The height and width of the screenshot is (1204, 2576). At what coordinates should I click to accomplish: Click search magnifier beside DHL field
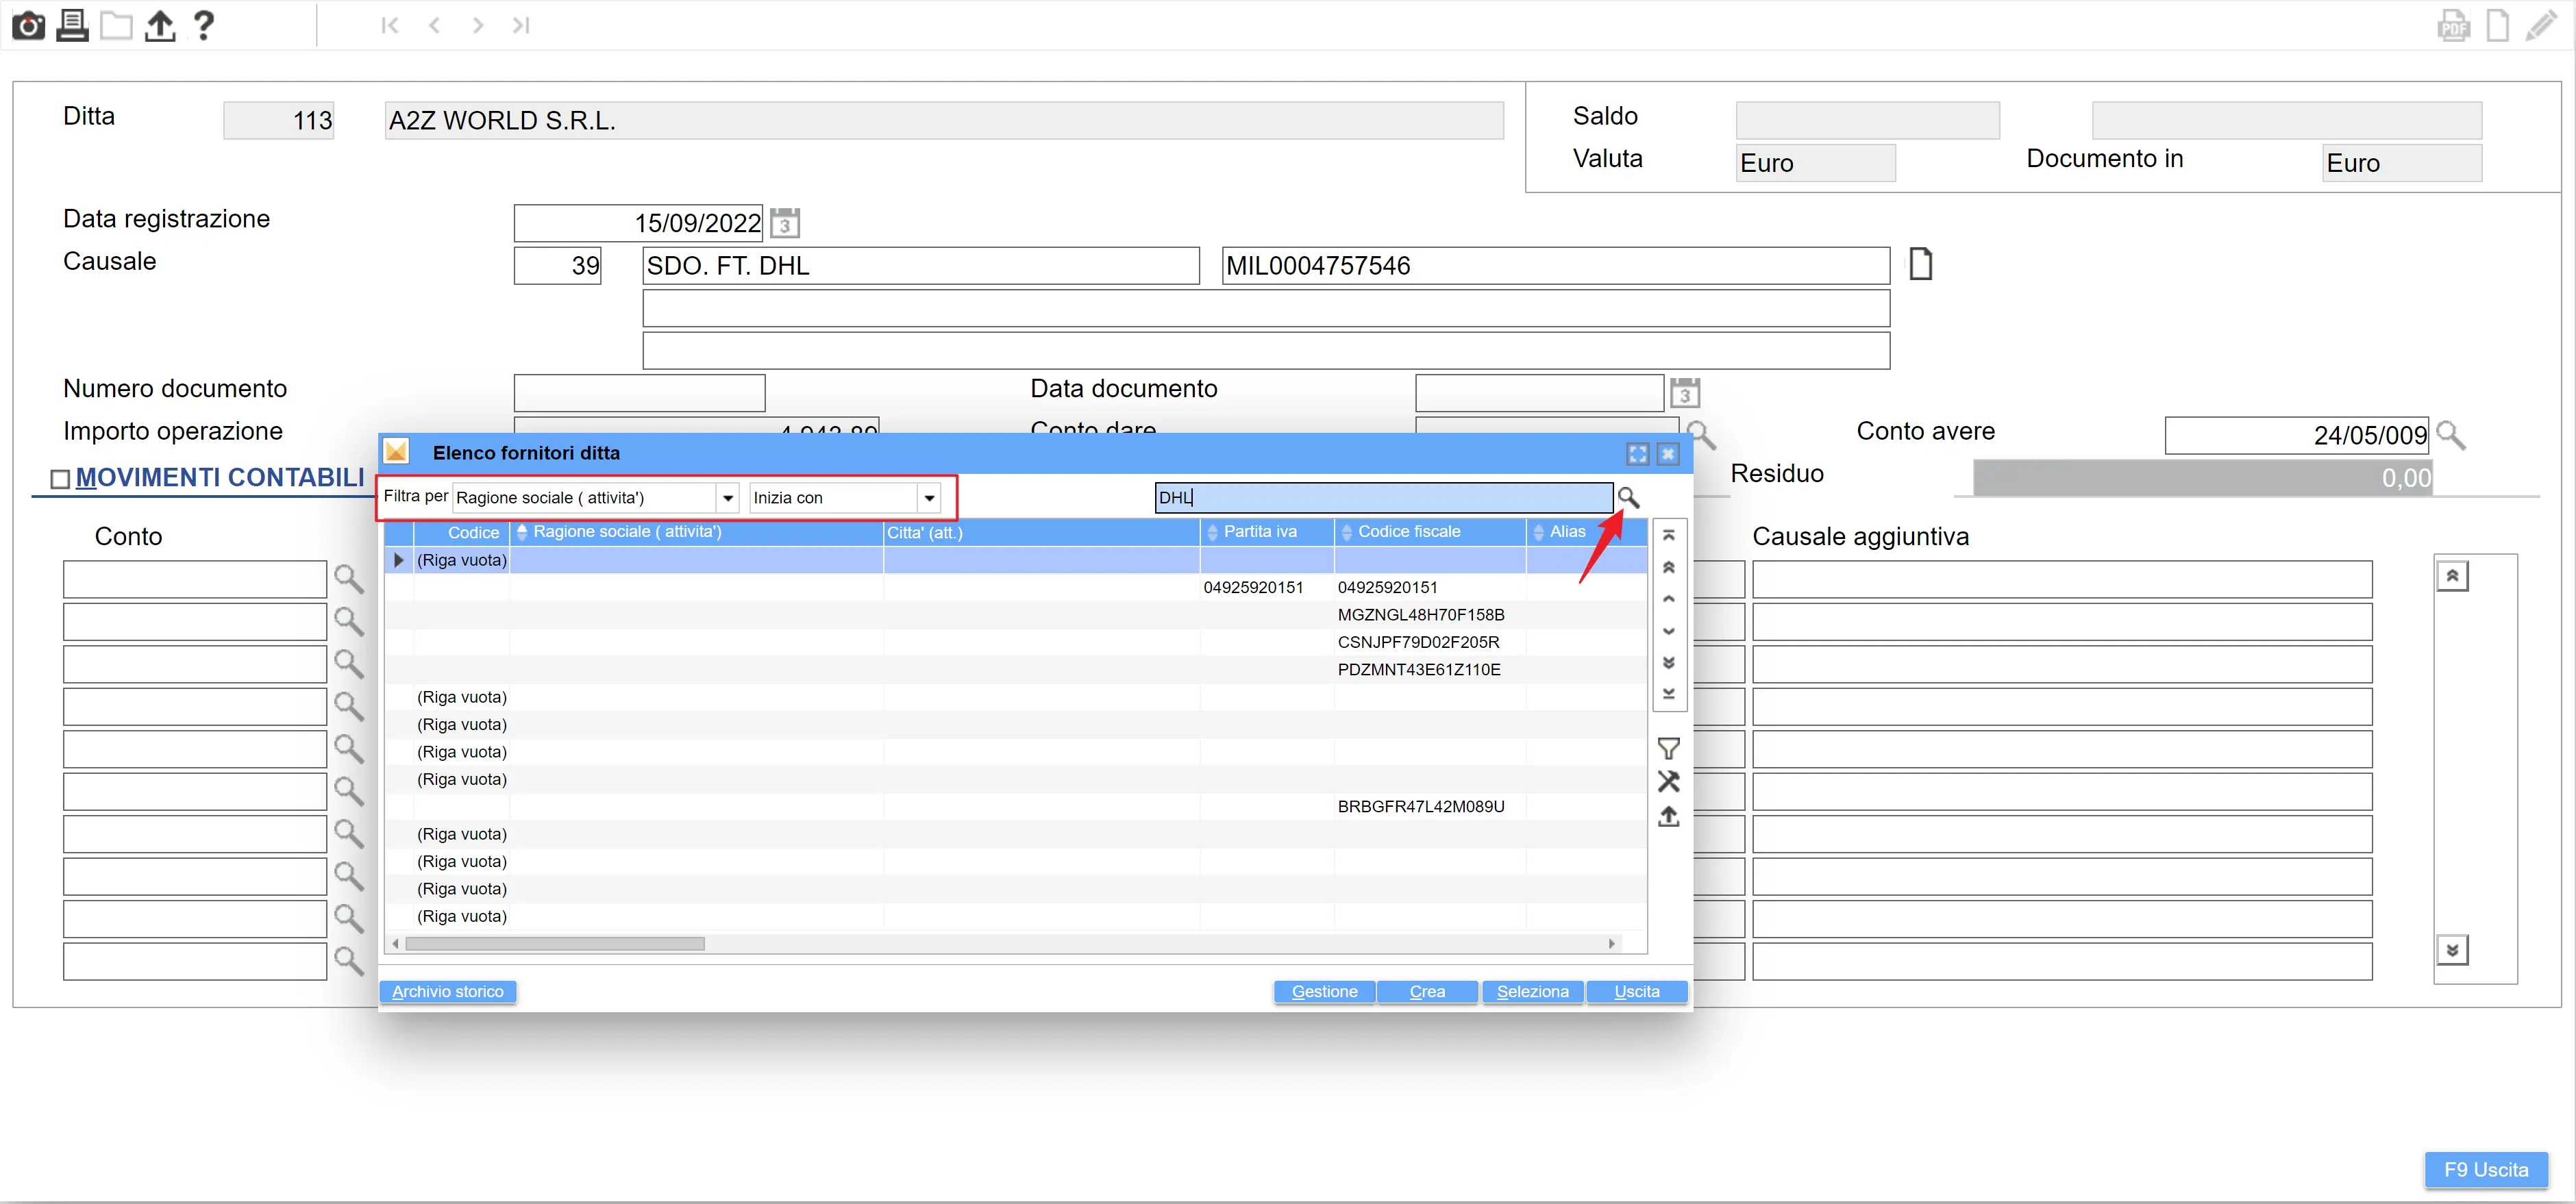[1628, 497]
